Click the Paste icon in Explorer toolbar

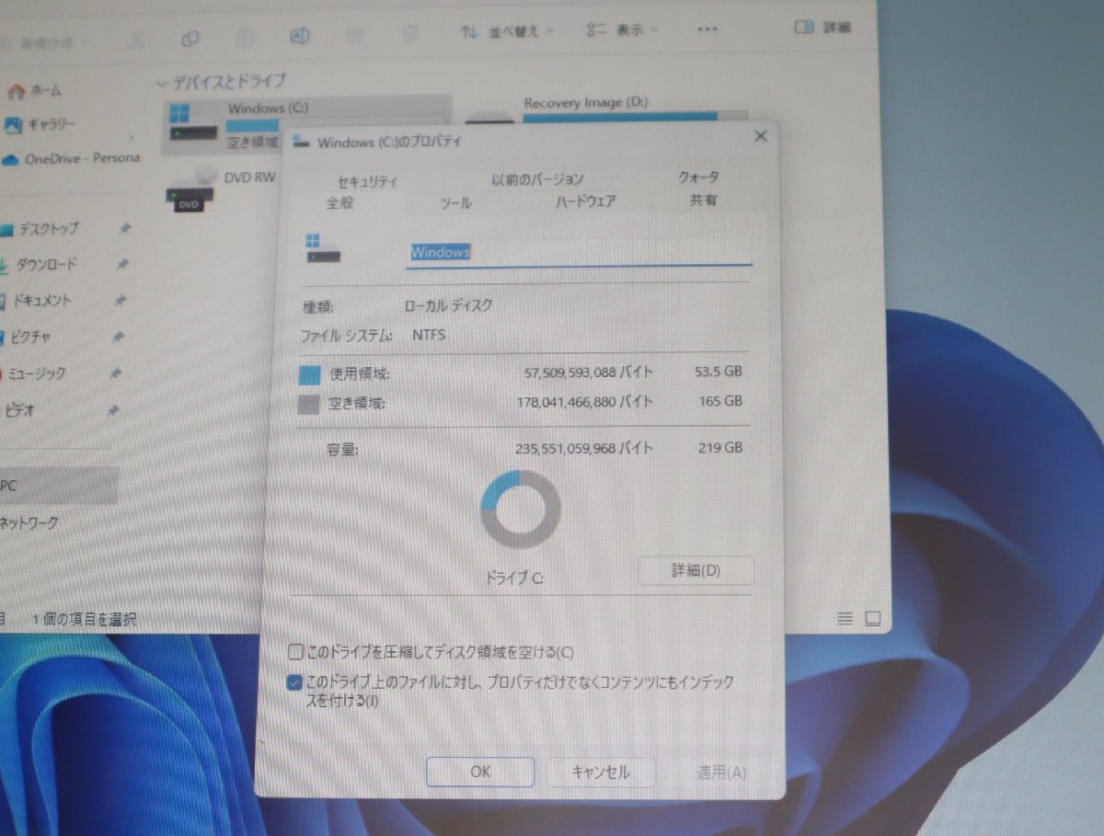245,38
